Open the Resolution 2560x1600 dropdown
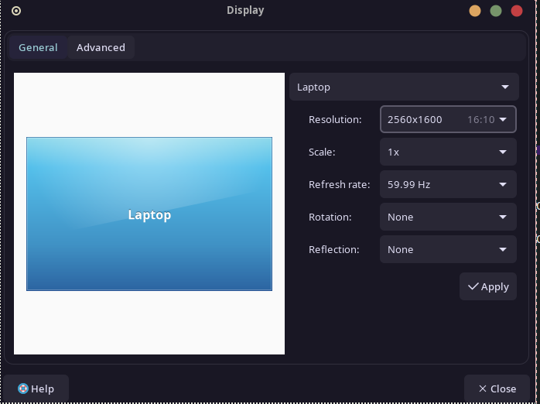Viewport: 540px width, 404px height. click(x=448, y=119)
